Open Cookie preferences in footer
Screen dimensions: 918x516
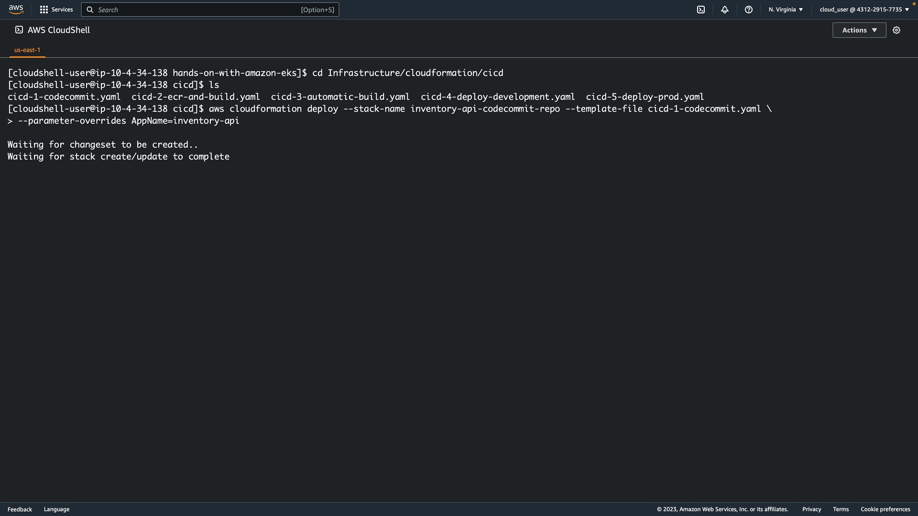pos(885,509)
